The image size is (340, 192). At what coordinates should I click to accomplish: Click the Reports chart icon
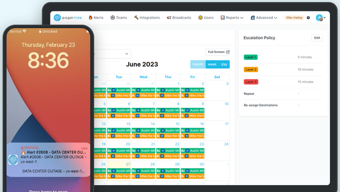click(222, 18)
